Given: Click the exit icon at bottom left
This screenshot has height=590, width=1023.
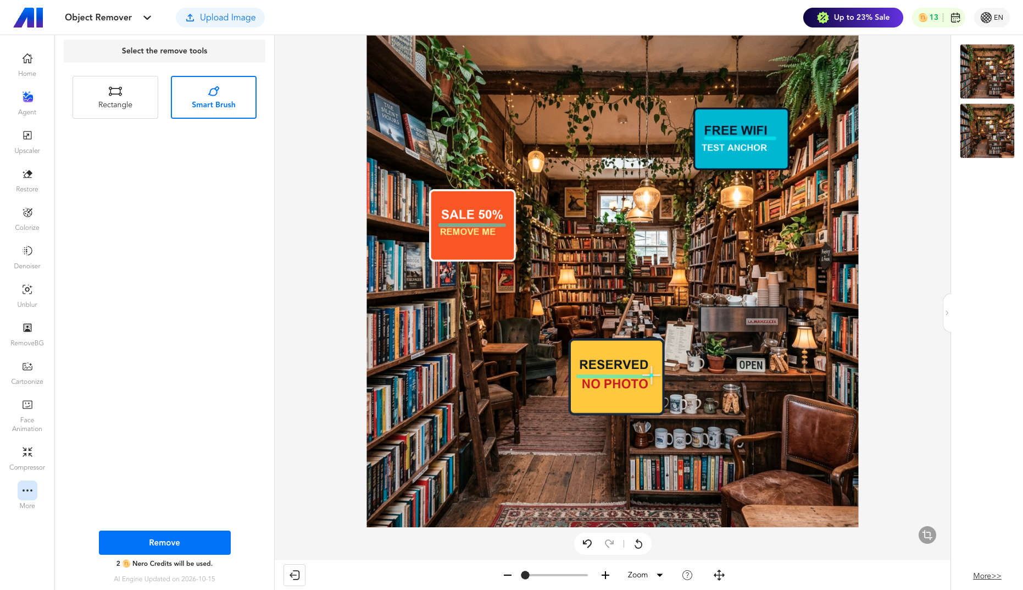Looking at the screenshot, I should coord(294,575).
